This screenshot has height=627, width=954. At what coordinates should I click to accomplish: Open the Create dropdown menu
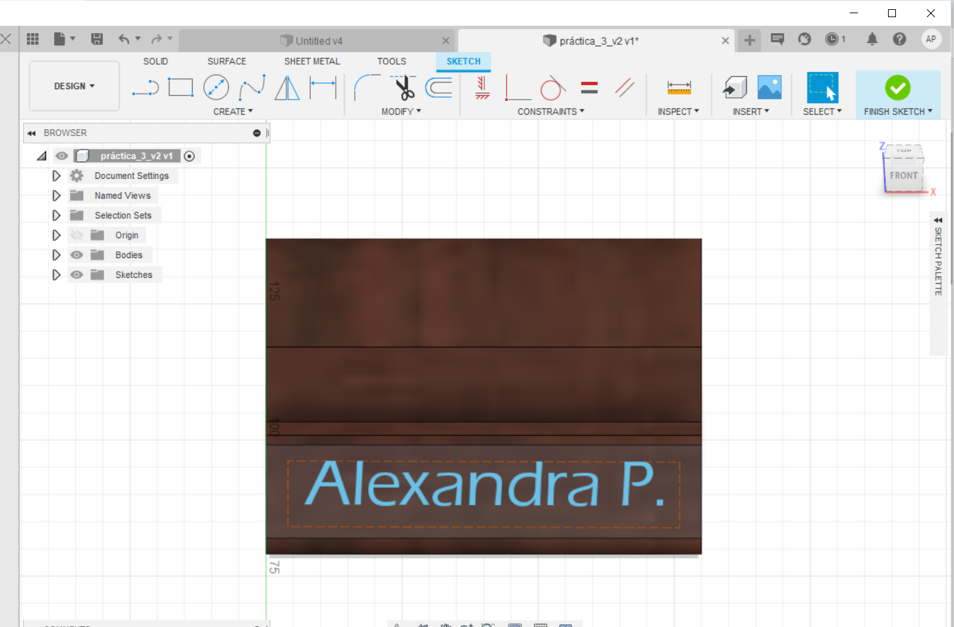point(233,112)
